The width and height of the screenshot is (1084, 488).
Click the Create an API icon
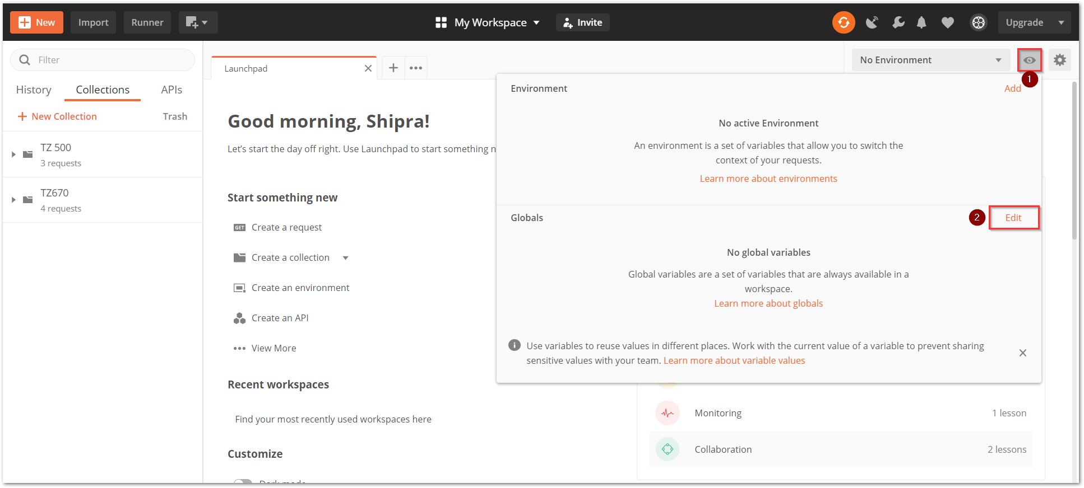point(239,318)
